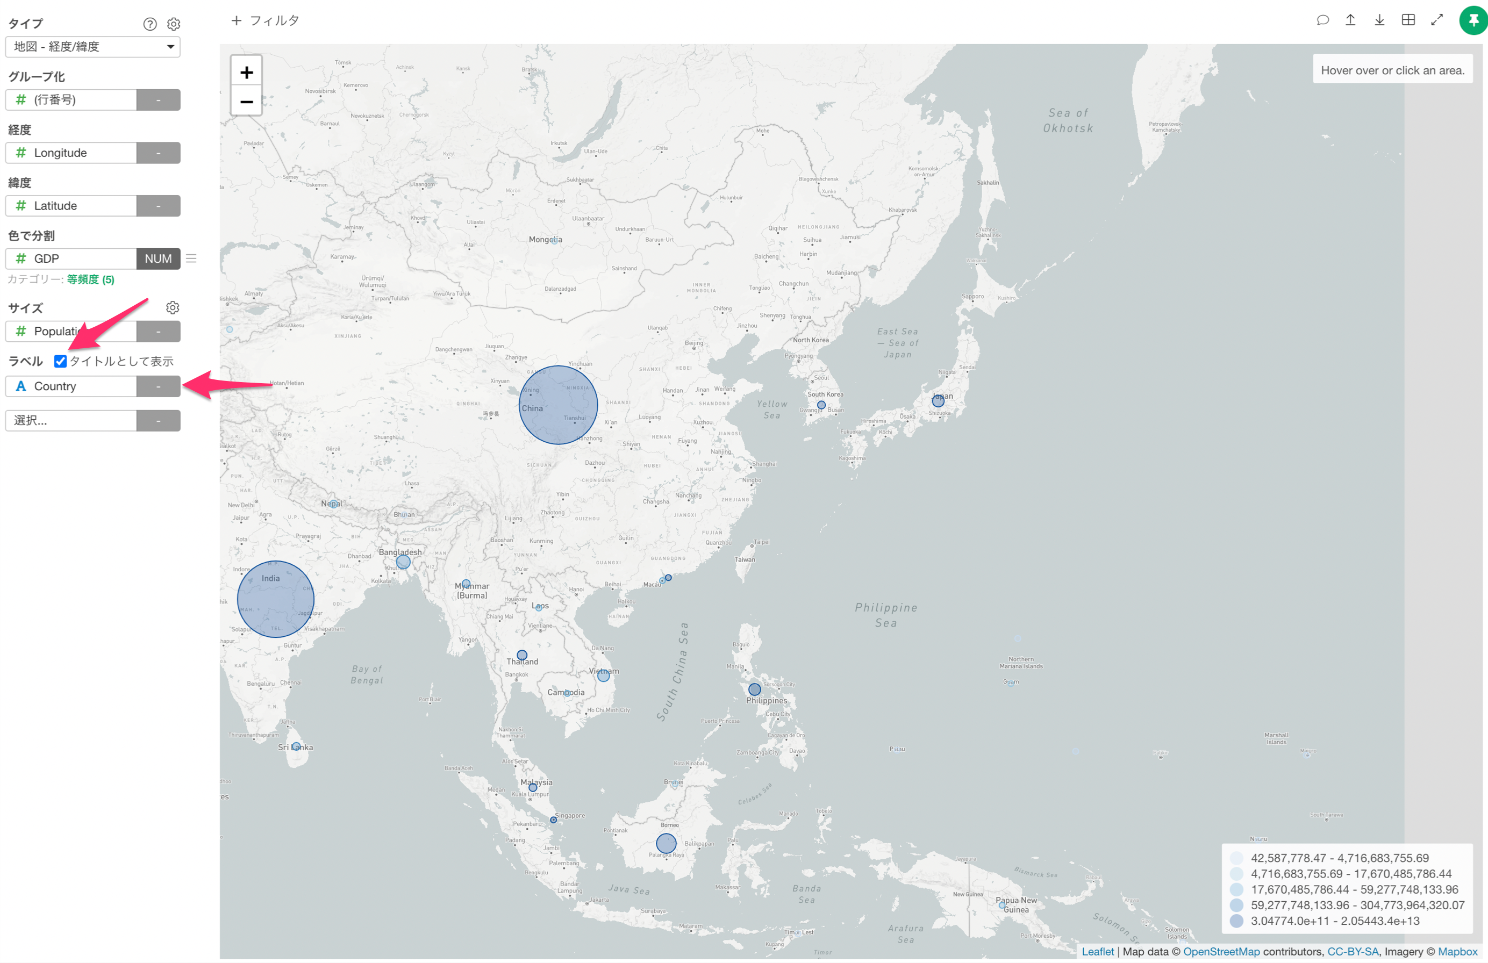
Task: Click the green pin button
Action: 1473,20
